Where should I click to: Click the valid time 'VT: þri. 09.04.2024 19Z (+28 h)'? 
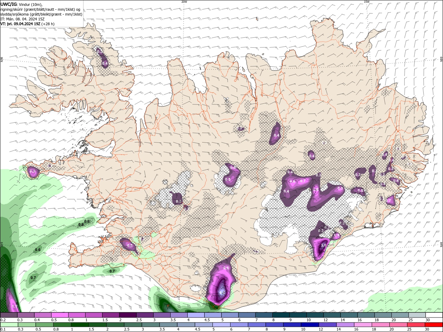pos(27,24)
